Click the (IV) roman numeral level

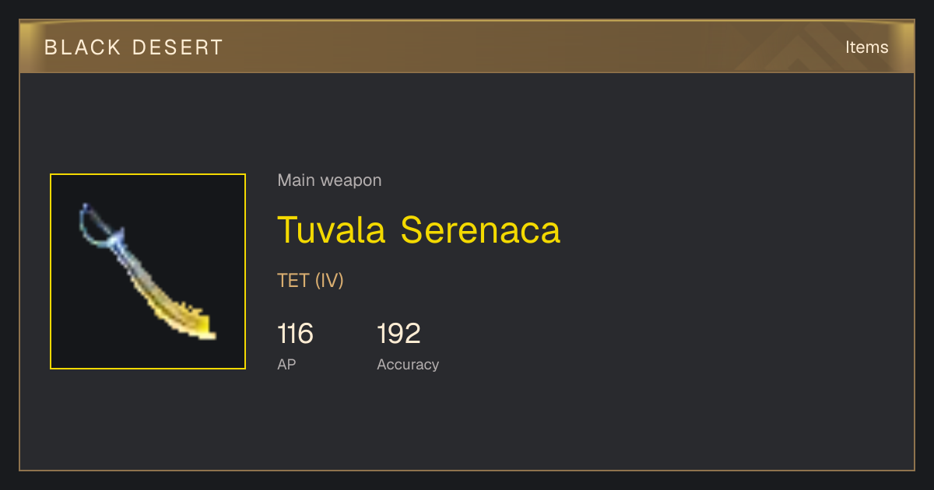[329, 280]
